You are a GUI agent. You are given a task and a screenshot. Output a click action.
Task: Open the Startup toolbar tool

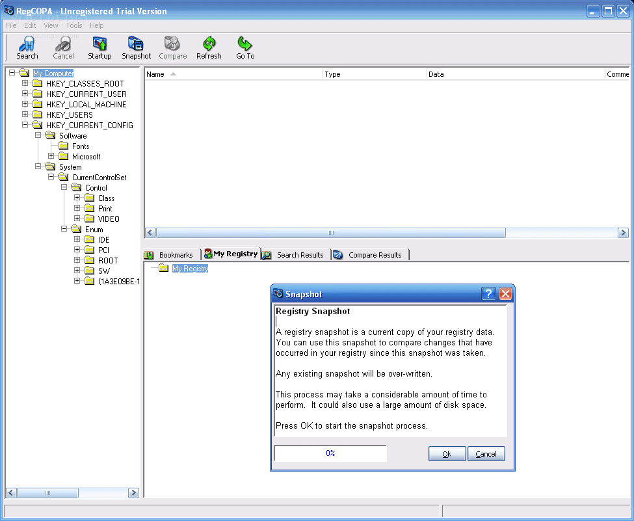click(99, 47)
